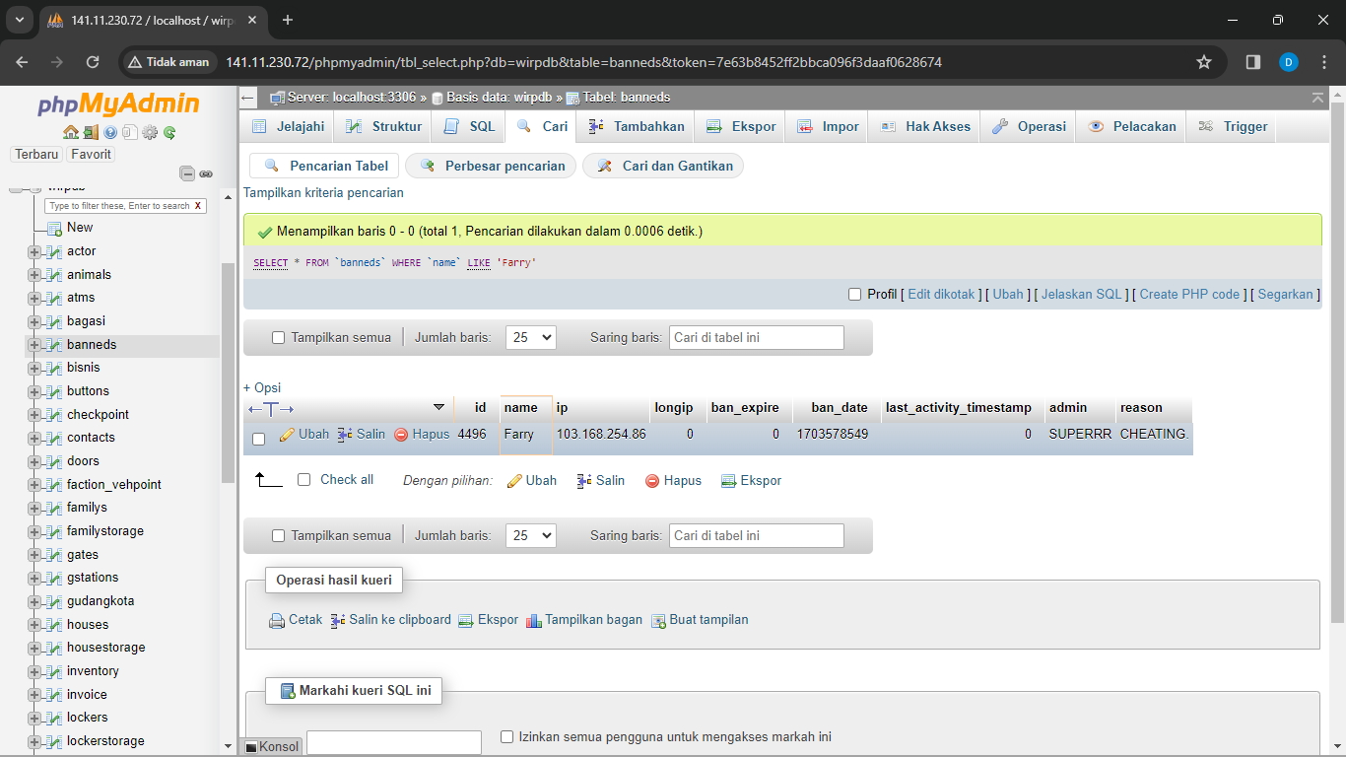1346x757 pixels.
Task: Click the Cari dan Gantikan button
Action: 664,166
